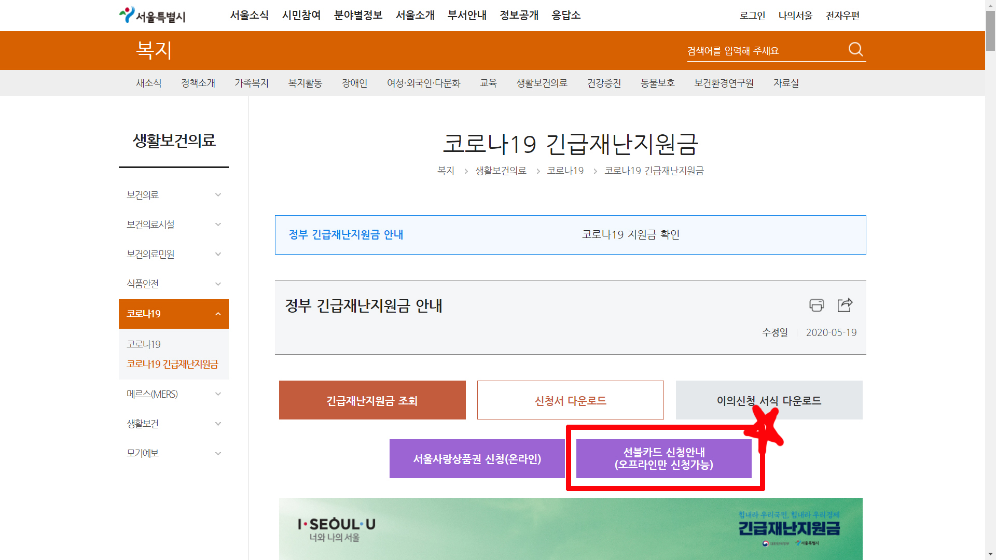996x560 pixels.
Task: Click the print icon
Action: 817,305
